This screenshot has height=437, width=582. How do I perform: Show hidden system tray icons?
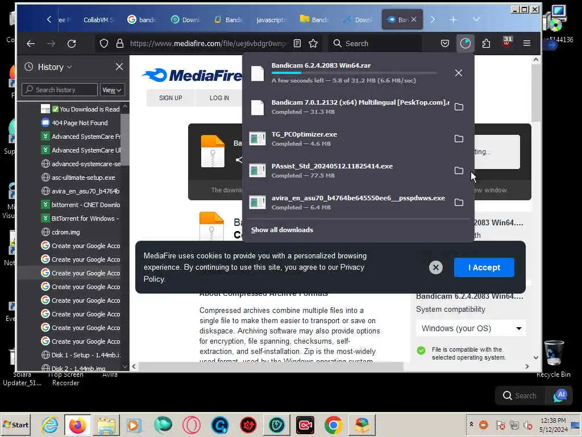tap(471, 424)
